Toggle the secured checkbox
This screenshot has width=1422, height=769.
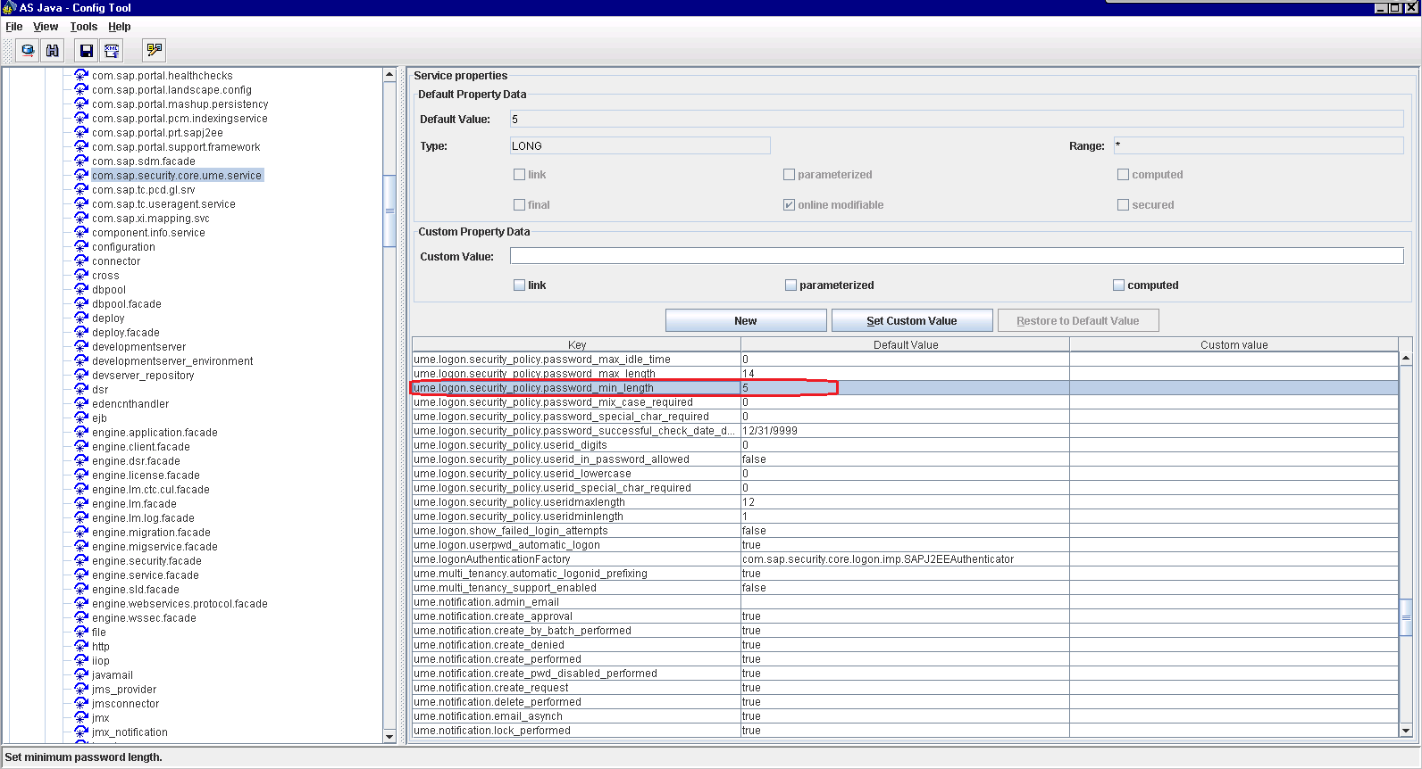[1123, 205]
